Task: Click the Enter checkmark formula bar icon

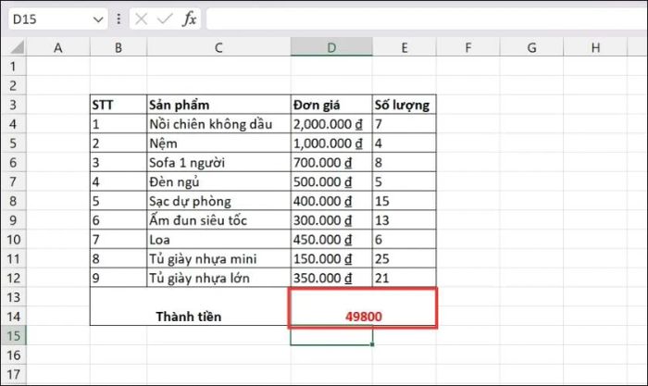Action: click(165, 19)
